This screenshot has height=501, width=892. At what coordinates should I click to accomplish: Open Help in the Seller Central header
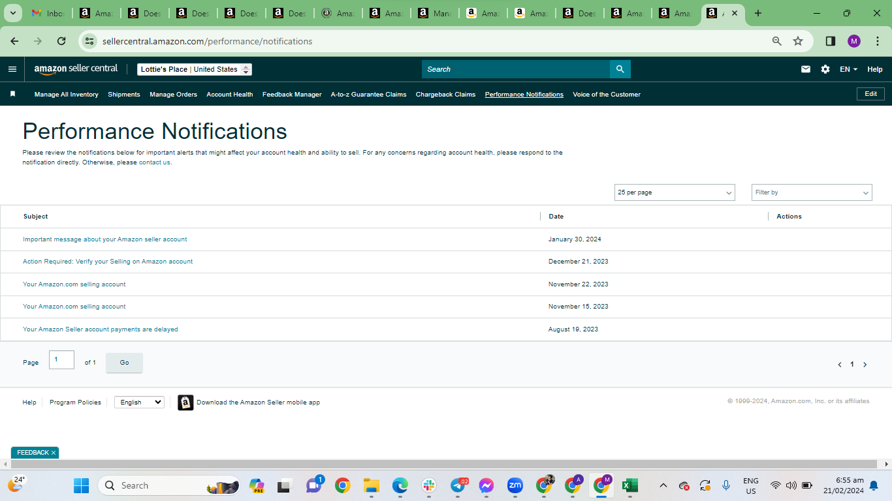[875, 69]
